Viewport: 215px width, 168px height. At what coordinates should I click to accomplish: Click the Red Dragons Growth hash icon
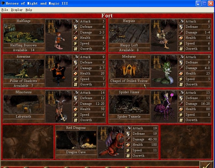[128, 156]
